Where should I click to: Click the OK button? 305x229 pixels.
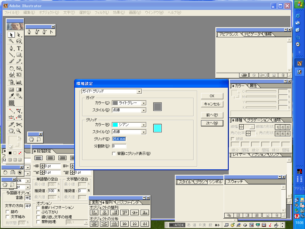point(212,96)
